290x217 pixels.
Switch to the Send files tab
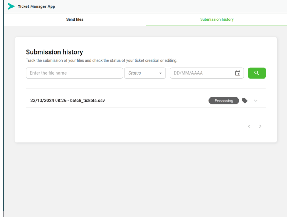pos(74,19)
